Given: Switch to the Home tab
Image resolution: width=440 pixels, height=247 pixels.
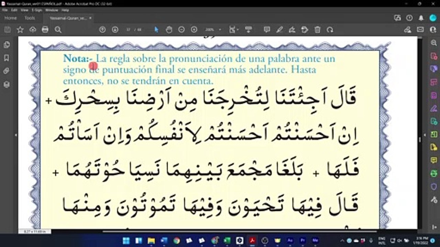Looking at the screenshot, I should point(10,18).
